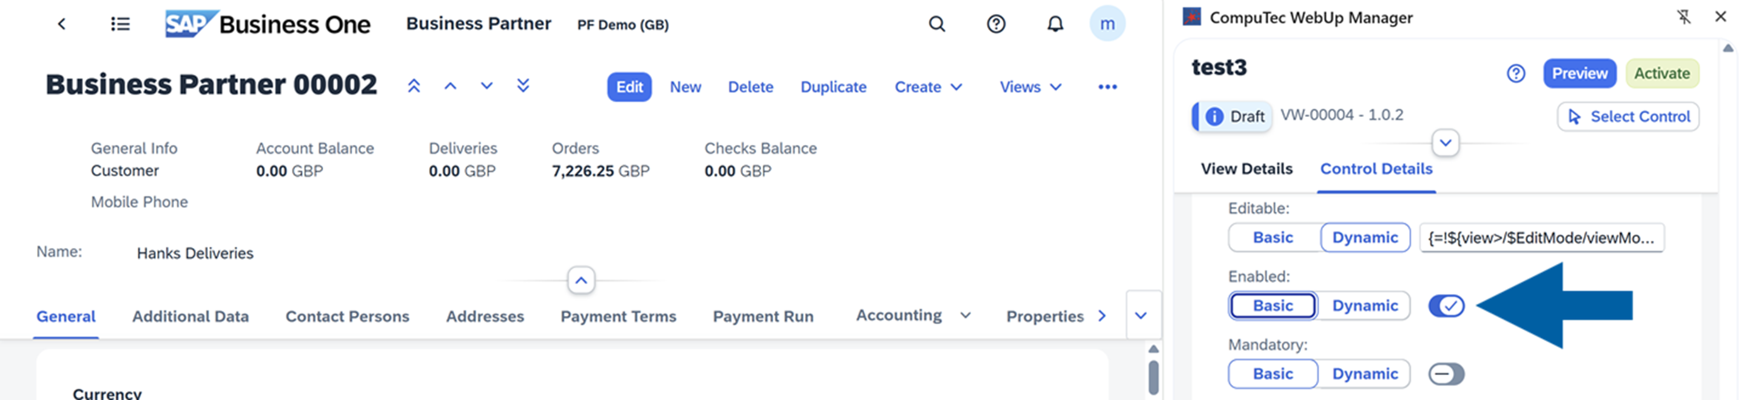Open the more options ellipsis
The height and width of the screenshot is (400, 1747).
pyautogui.click(x=1107, y=87)
